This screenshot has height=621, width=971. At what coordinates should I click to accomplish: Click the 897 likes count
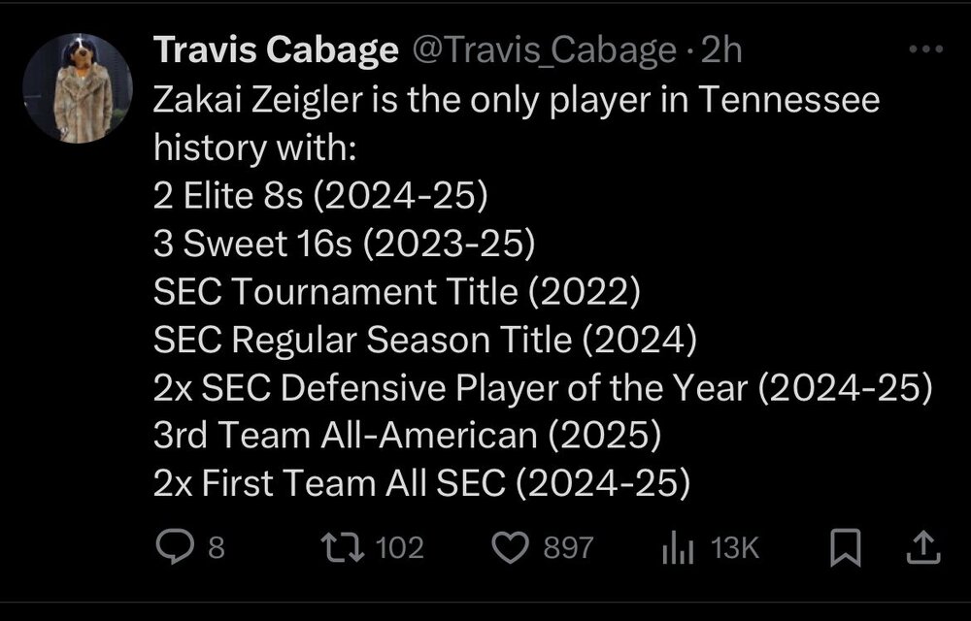[567, 548]
